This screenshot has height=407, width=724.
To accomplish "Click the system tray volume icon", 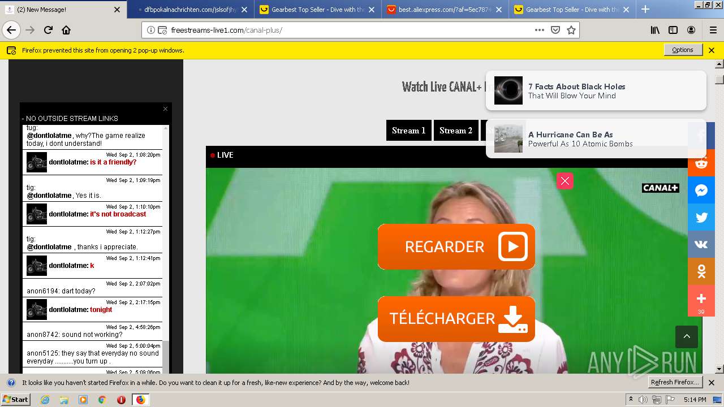I will (x=644, y=400).
